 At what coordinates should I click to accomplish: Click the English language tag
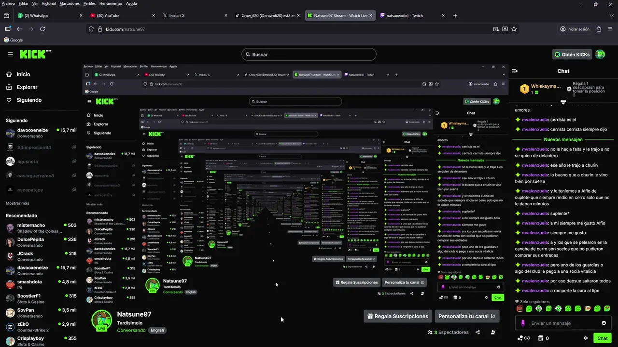click(x=157, y=330)
